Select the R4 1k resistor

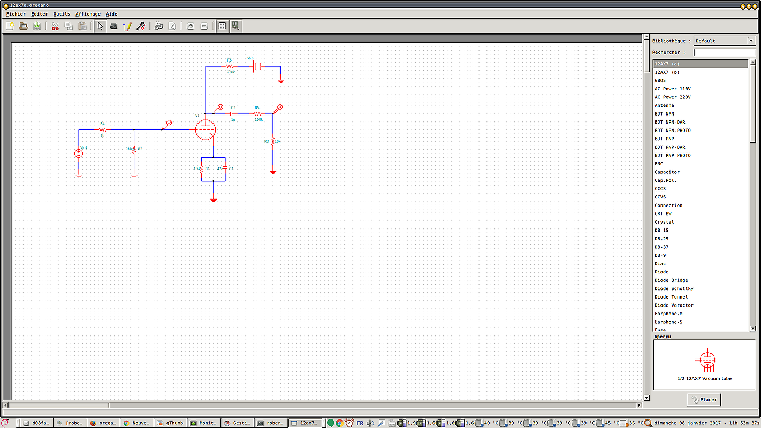pyautogui.click(x=103, y=129)
